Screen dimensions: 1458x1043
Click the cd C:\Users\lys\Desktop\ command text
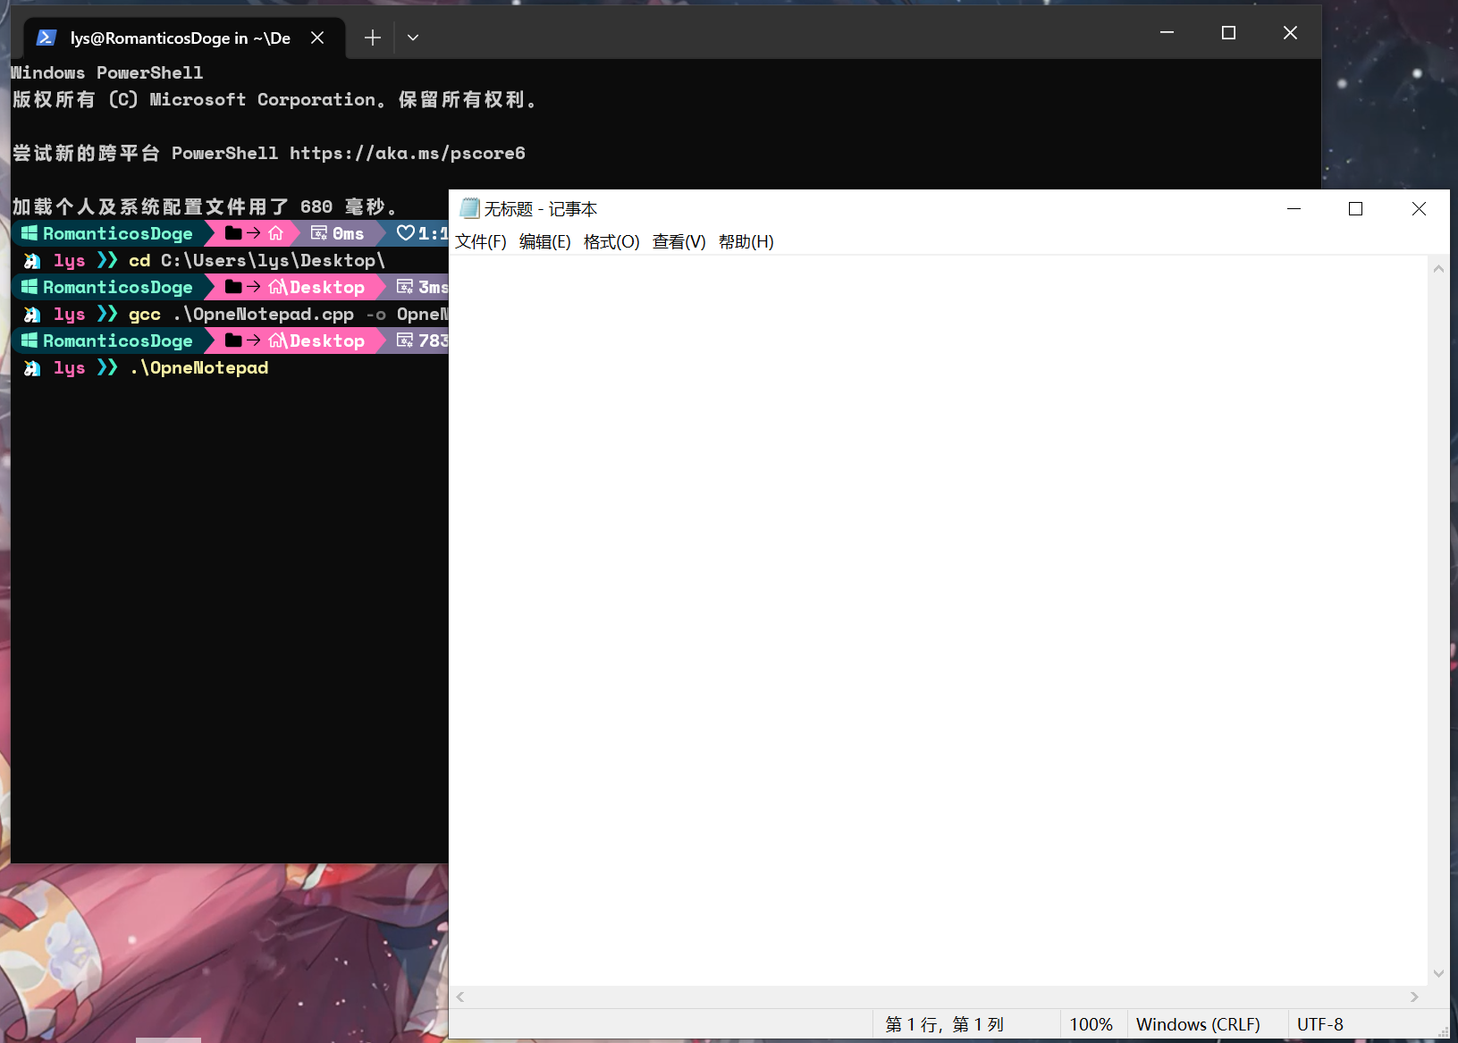257,260
